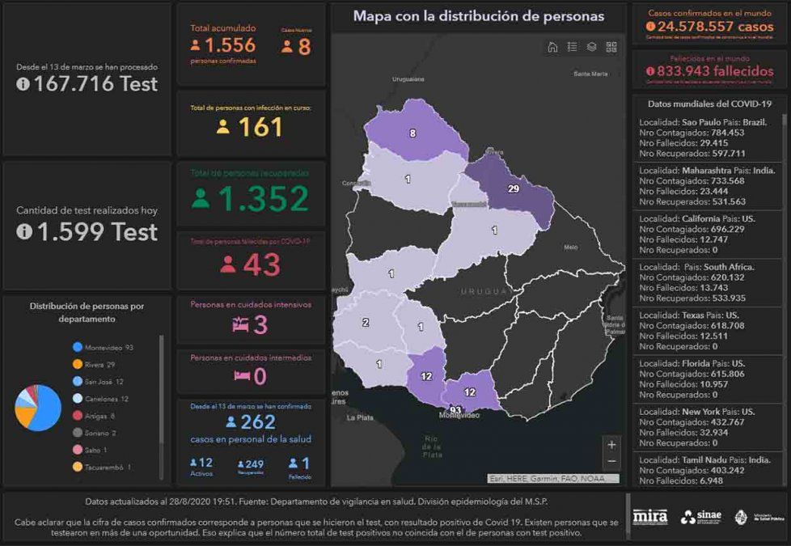This screenshot has width=791, height=546.
Task: Click info icon next to 833.943 fallecidos
Action: click(x=651, y=71)
